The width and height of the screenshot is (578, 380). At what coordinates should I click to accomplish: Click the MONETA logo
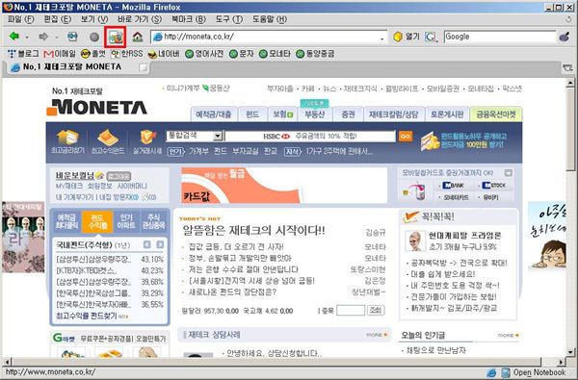click(97, 107)
